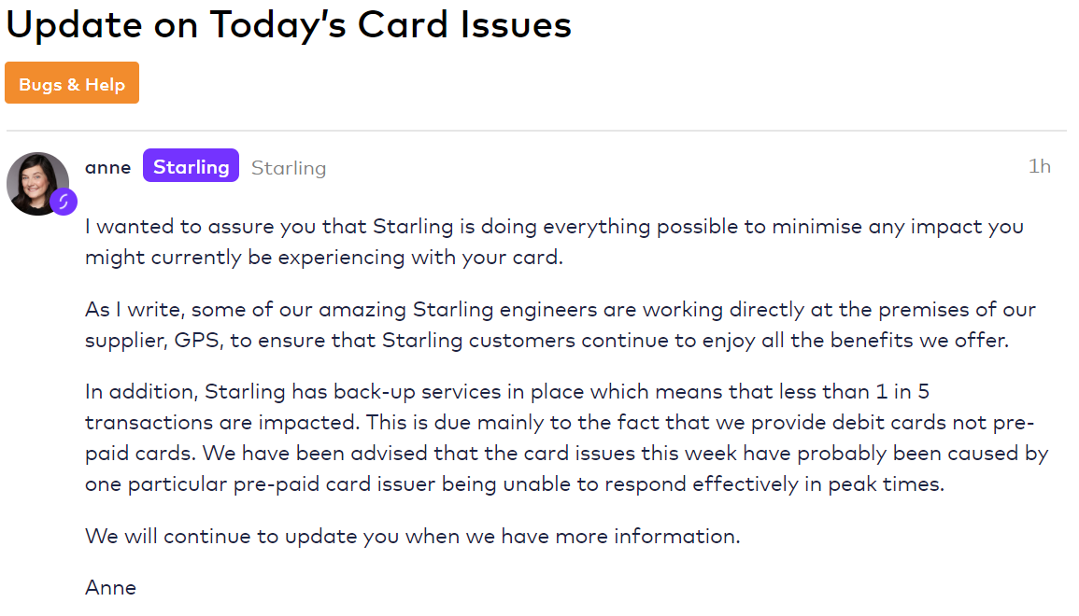Click the line 'We will continue to update you'

[x=412, y=537]
